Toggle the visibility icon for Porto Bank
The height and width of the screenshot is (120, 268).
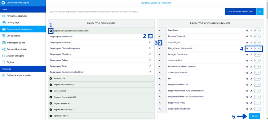click(x=247, y=30)
